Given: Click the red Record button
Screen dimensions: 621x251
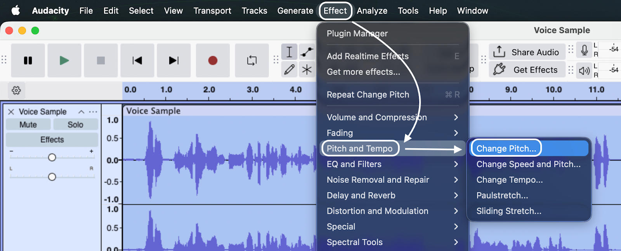Looking at the screenshot, I should pos(212,61).
